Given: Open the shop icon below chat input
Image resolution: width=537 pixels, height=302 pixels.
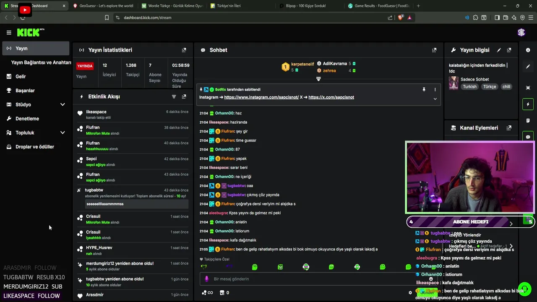Looking at the screenshot, I should 222,293.
